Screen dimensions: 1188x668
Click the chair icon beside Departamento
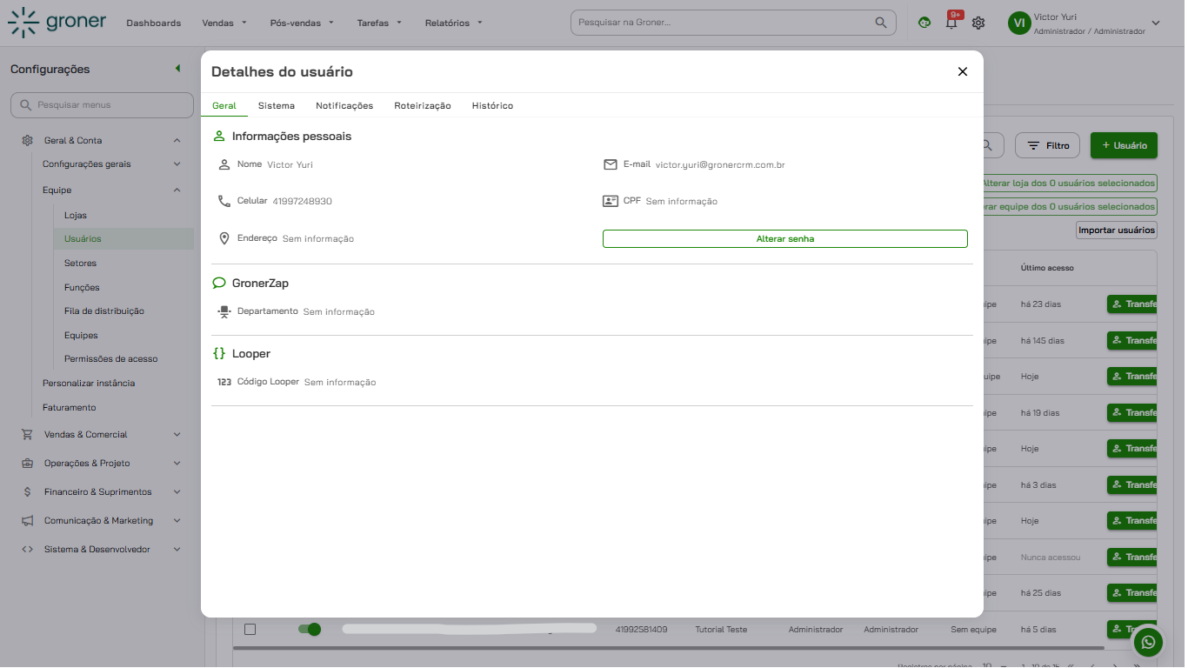pyautogui.click(x=224, y=311)
